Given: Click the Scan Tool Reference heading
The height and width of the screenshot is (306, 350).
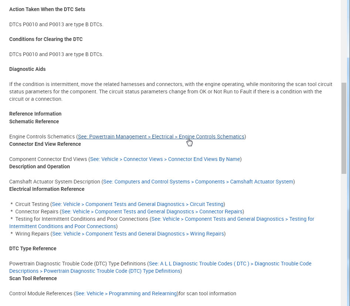Looking at the screenshot, I should (33, 278).
